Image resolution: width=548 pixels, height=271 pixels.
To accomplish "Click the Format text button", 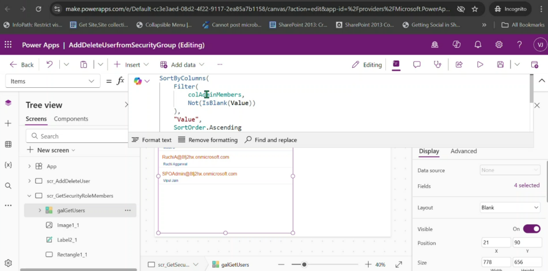I will click(151, 140).
